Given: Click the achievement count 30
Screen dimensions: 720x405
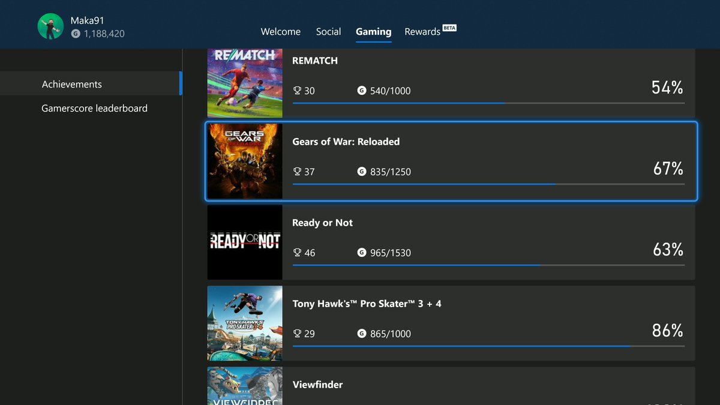Looking at the screenshot, I should pos(310,91).
